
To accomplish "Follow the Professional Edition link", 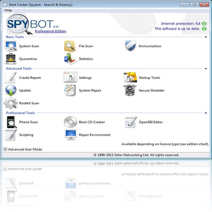I will [x=51, y=31].
